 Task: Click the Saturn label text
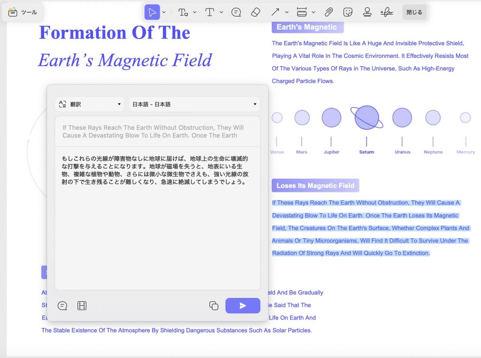[366, 152]
